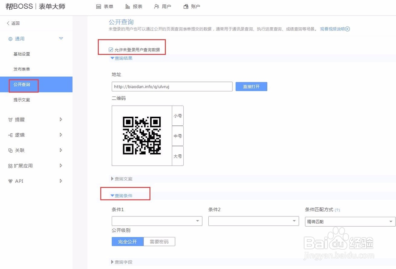Click the query address URL field
This screenshot has height=269, width=396.
[172, 87]
